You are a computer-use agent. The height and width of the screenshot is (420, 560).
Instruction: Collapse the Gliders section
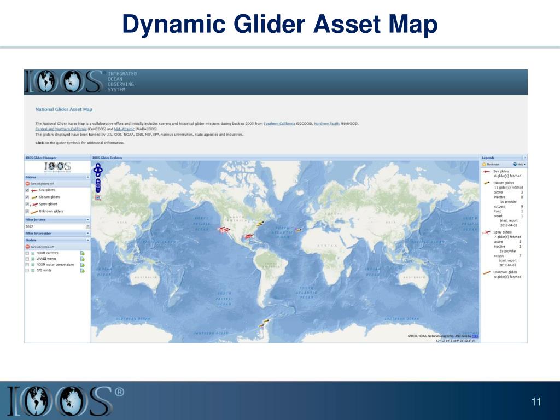88,177
